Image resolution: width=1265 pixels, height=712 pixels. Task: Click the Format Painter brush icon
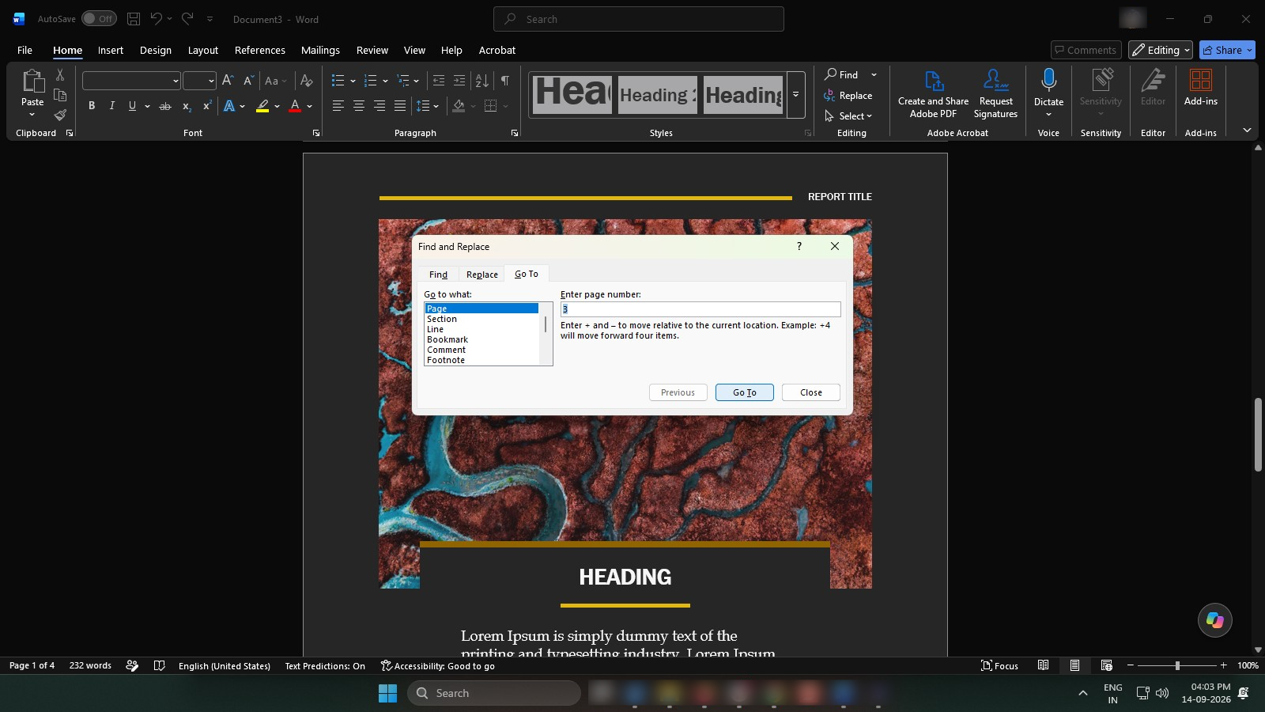60,115
